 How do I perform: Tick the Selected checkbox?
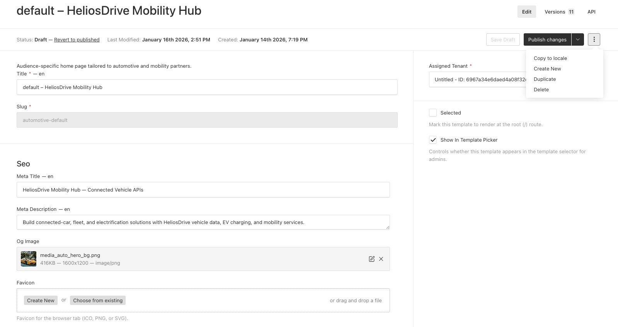(433, 113)
